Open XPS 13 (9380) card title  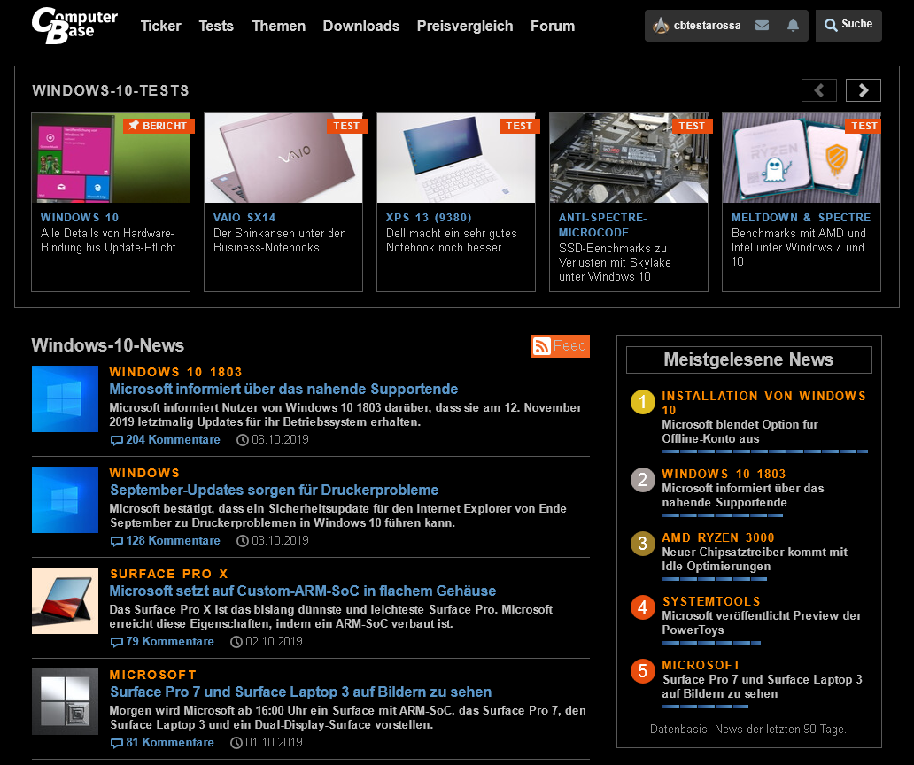pos(429,218)
